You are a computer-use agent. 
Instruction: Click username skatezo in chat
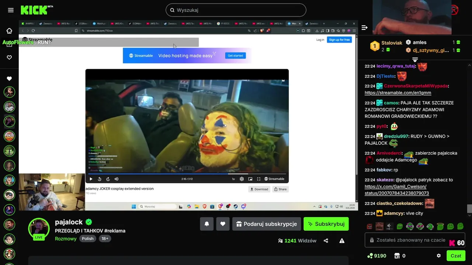tap(385, 180)
